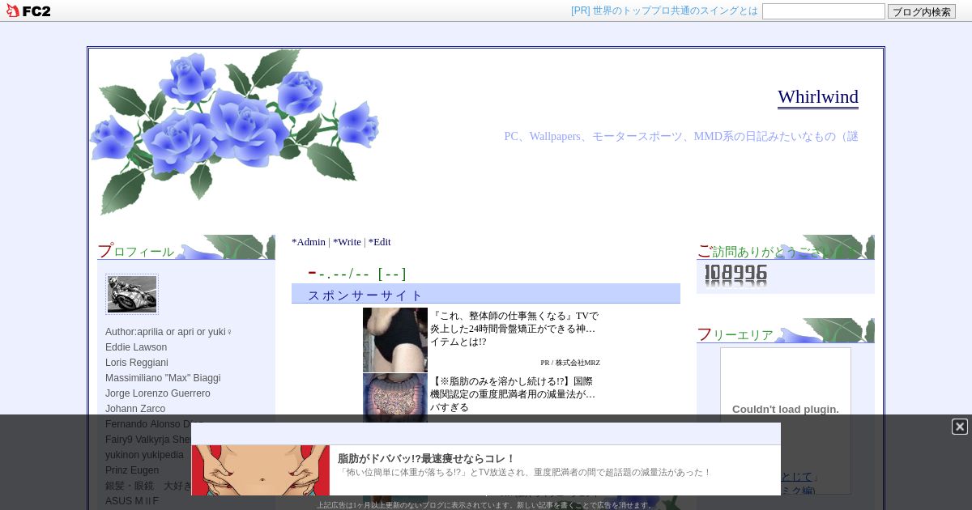Screen dimensions: 972x510
Task: Select the text Massimiliano "Max" Biaggi
Action: (x=163, y=378)
